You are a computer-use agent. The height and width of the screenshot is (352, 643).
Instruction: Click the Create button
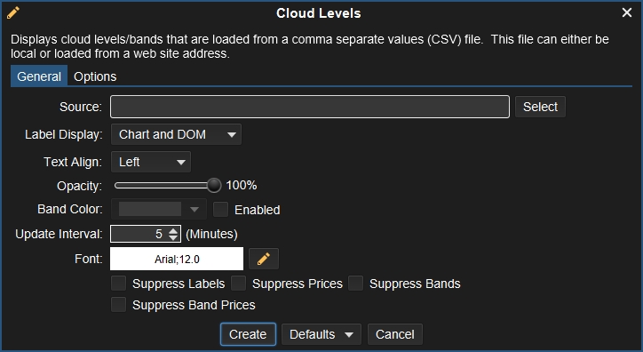click(248, 334)
